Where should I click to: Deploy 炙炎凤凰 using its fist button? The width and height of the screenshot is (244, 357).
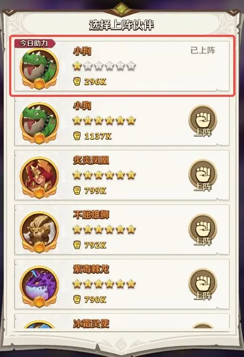coord(203,176)
